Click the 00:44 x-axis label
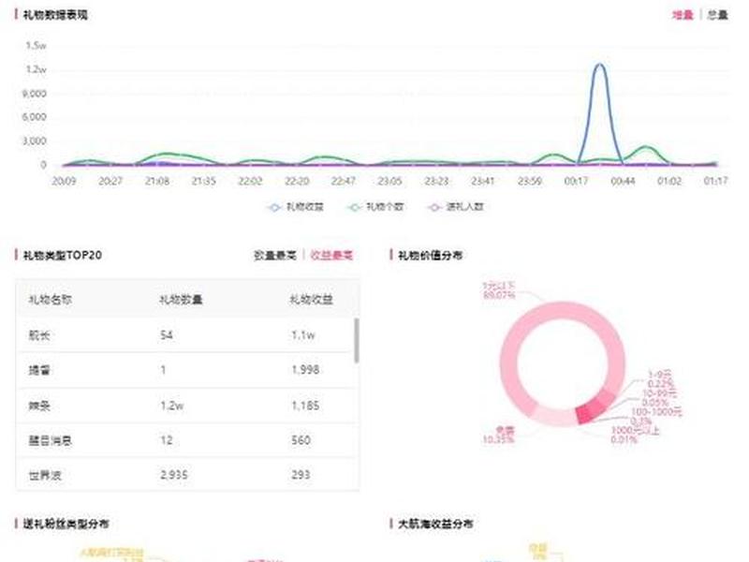Screen dimensions: 749x562 point(623,181)
